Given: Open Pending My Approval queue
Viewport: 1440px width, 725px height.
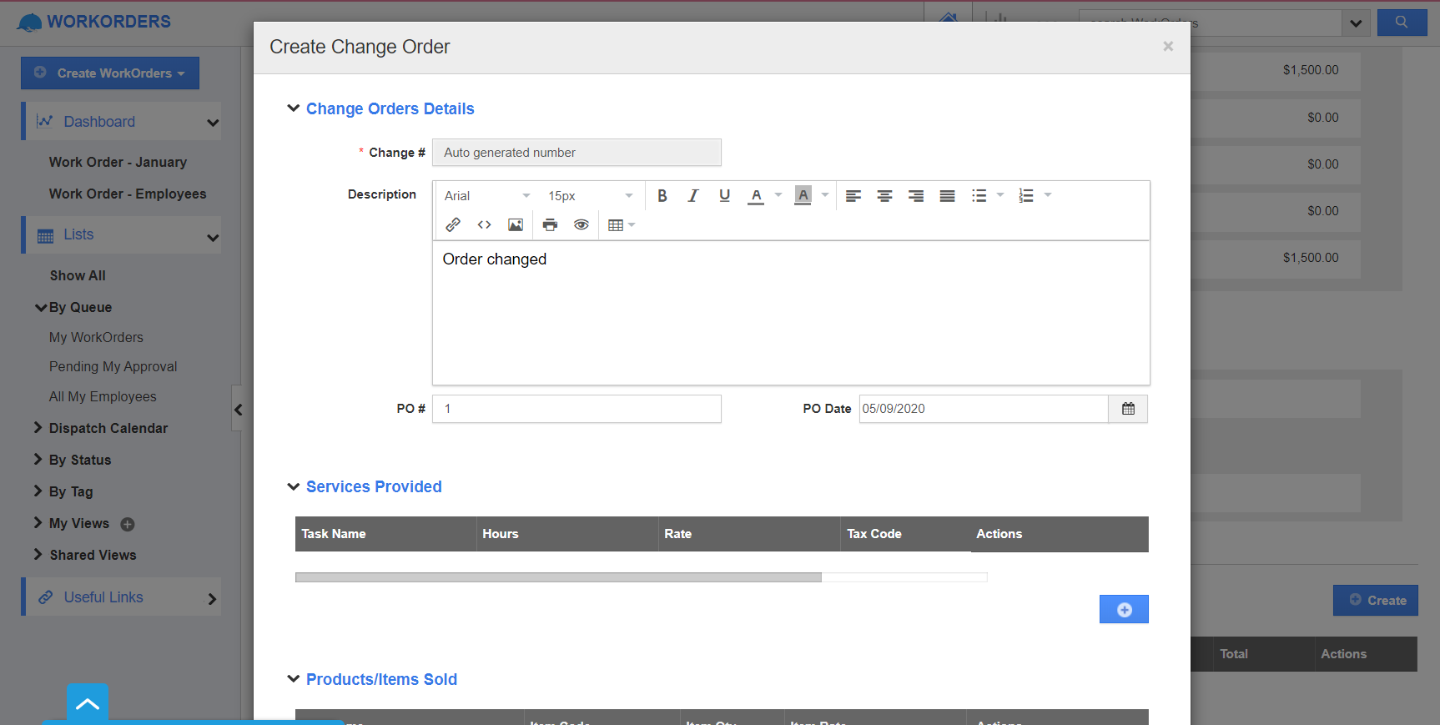Looking at the screenshot, I should pos(113,366).
